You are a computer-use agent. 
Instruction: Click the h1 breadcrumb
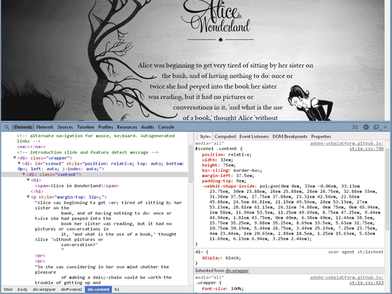click(117, 289)
